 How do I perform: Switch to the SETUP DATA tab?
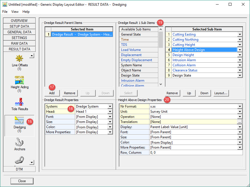tap(19, 26)
